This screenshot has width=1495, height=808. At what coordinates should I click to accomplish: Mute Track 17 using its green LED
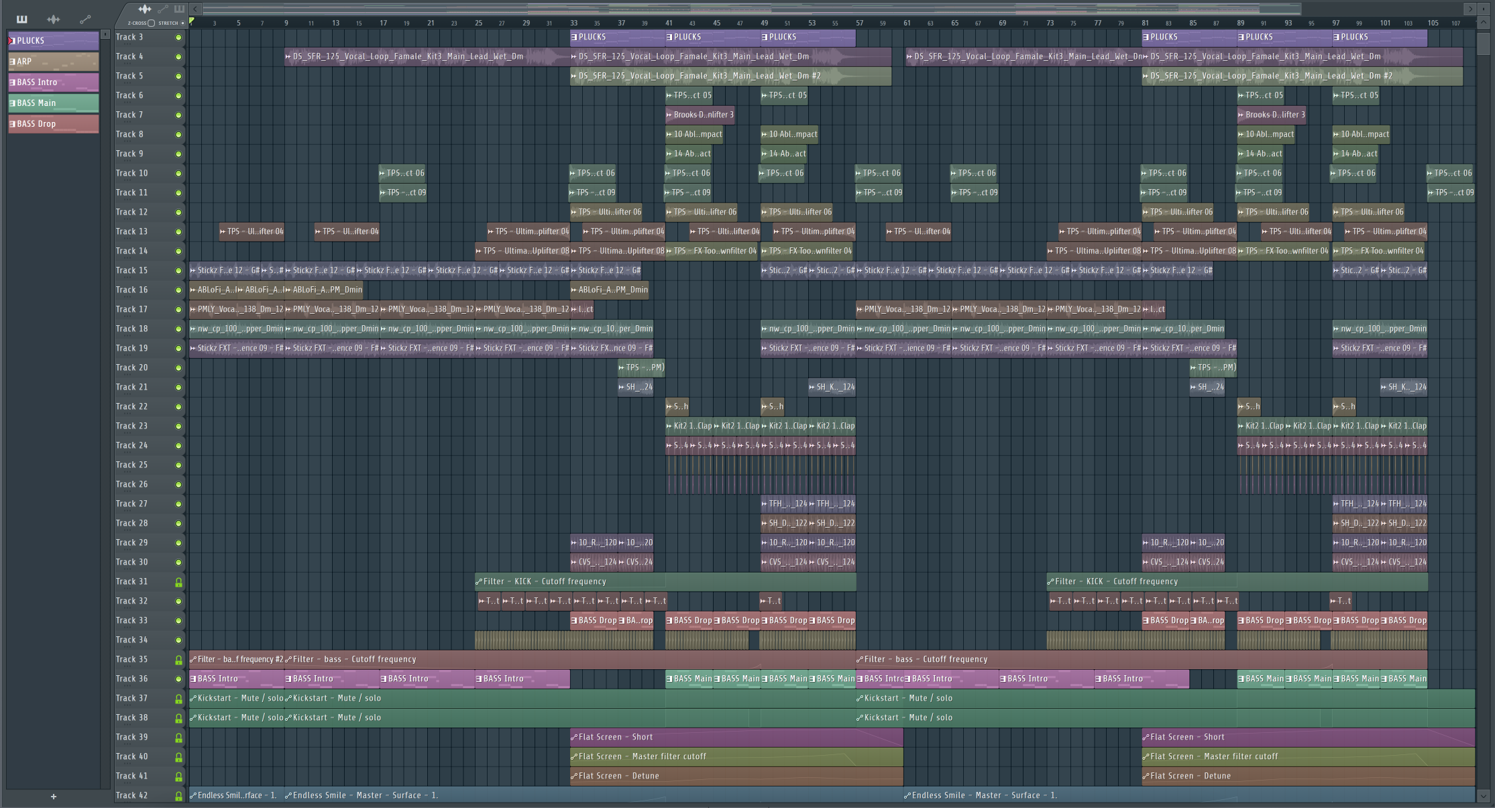point(178,310)
